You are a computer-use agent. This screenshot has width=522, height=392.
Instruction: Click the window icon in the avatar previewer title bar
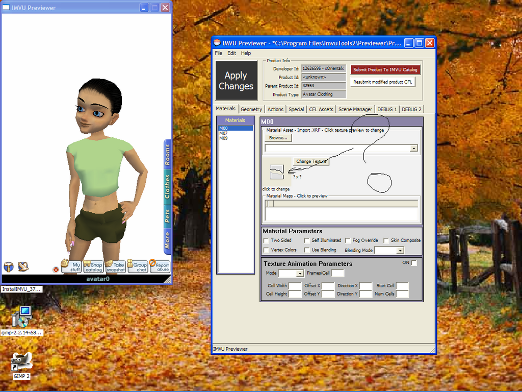click(6, 7)
